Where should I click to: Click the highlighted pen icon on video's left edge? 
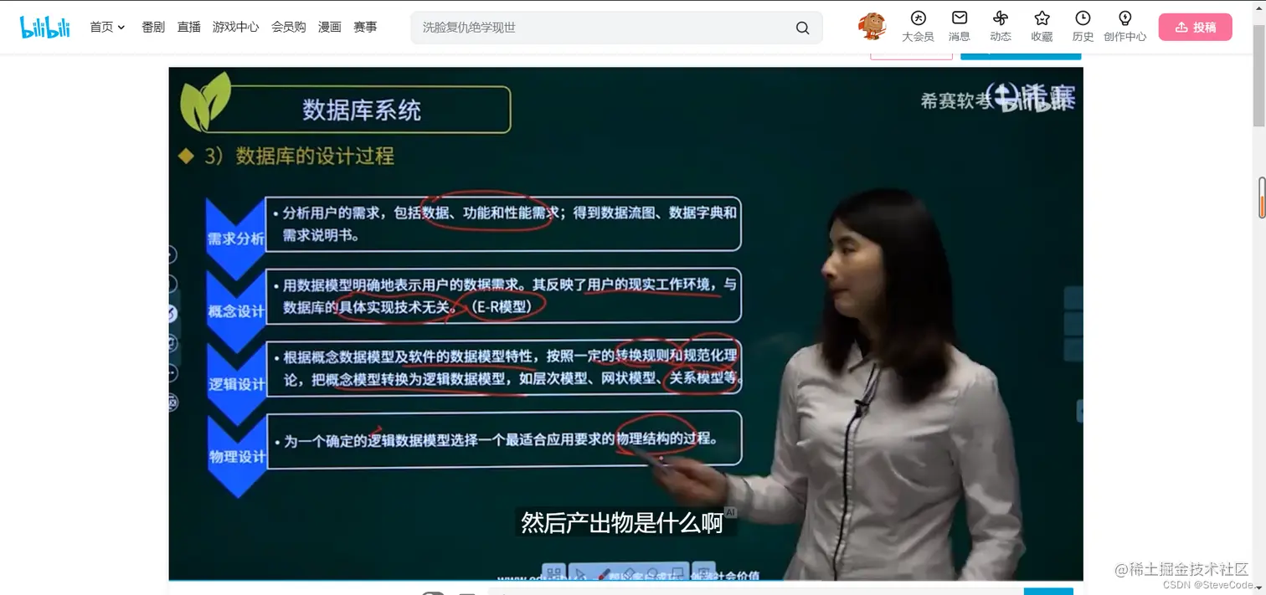[172, 315]
